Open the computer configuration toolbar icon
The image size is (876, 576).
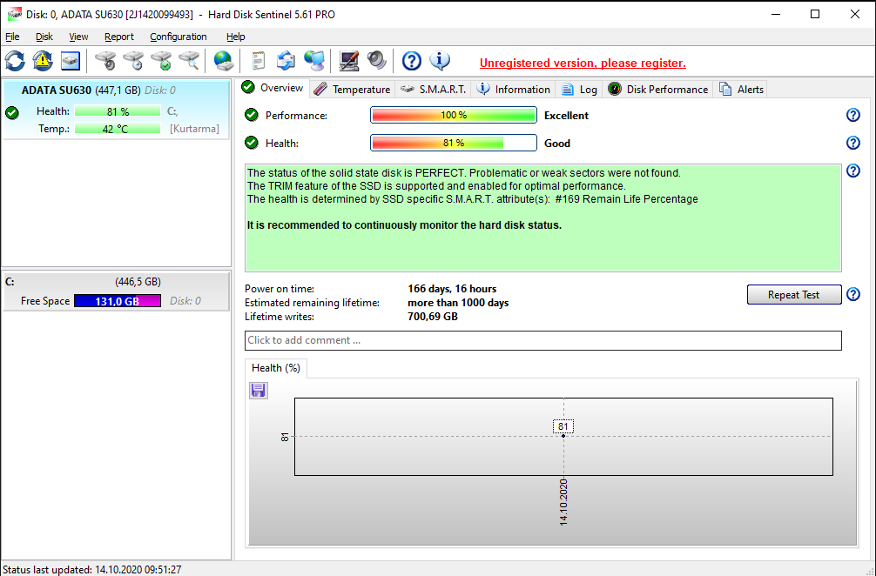click(x=349, y=61)
